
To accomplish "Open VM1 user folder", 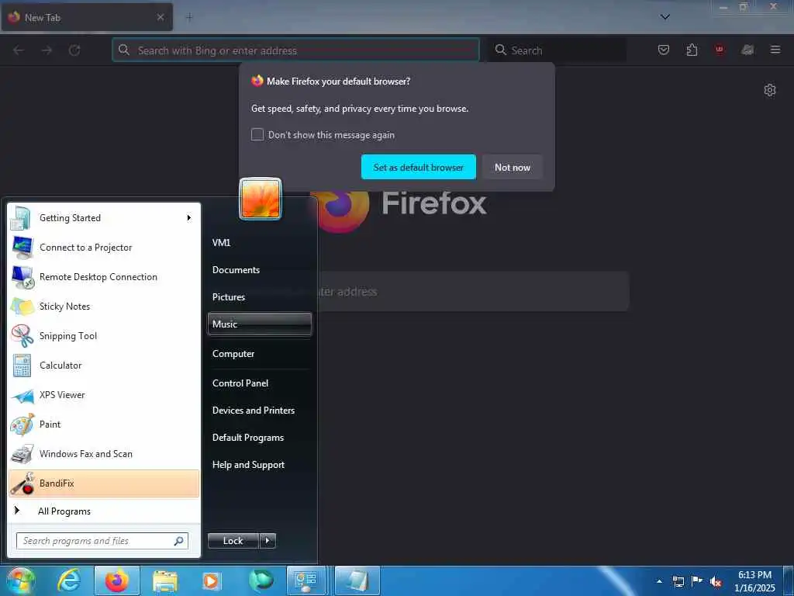I will [x=259, y=242].
